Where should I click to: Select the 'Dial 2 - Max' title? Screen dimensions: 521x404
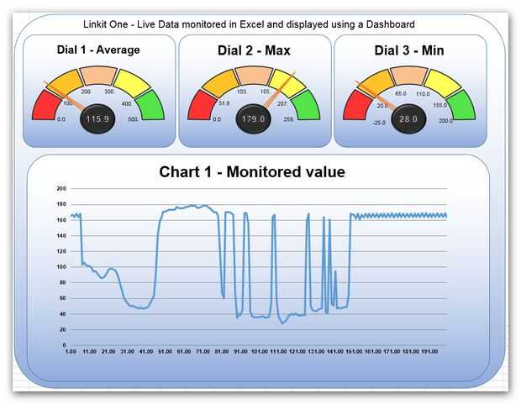click(x=254, y=50)
